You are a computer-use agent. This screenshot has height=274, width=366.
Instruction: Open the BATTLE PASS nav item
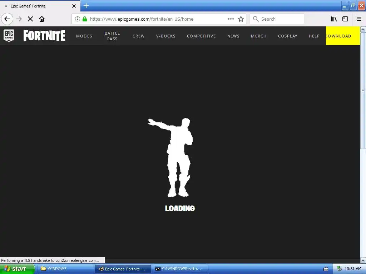click(112, 36)
